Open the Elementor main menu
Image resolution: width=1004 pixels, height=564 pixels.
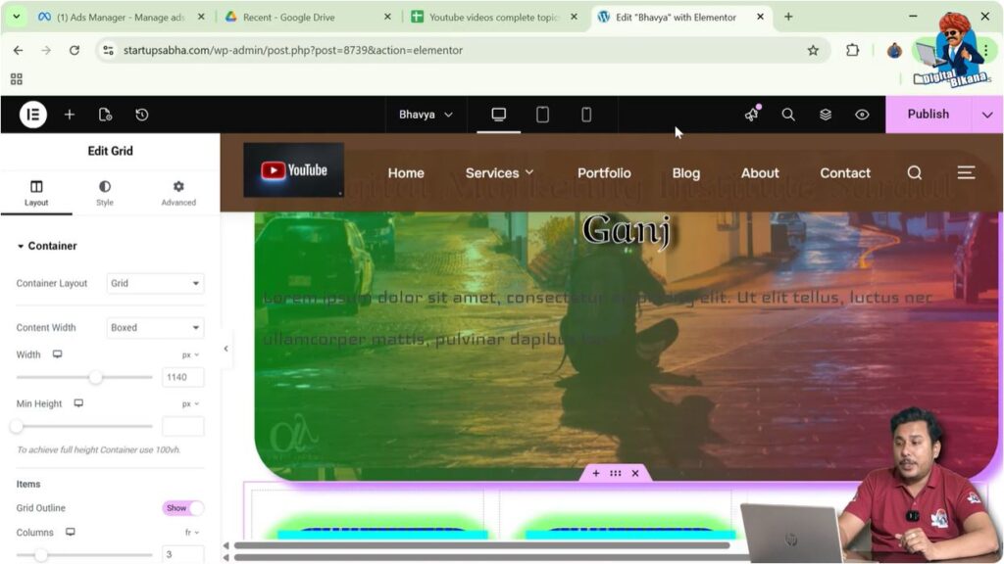(x=31, y=115)
